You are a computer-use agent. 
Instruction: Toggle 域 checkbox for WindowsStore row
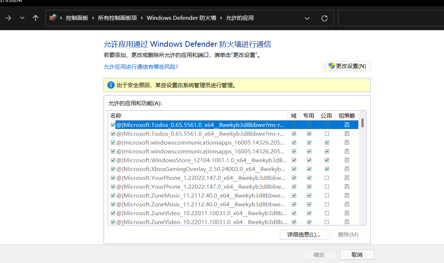(294, 160)
